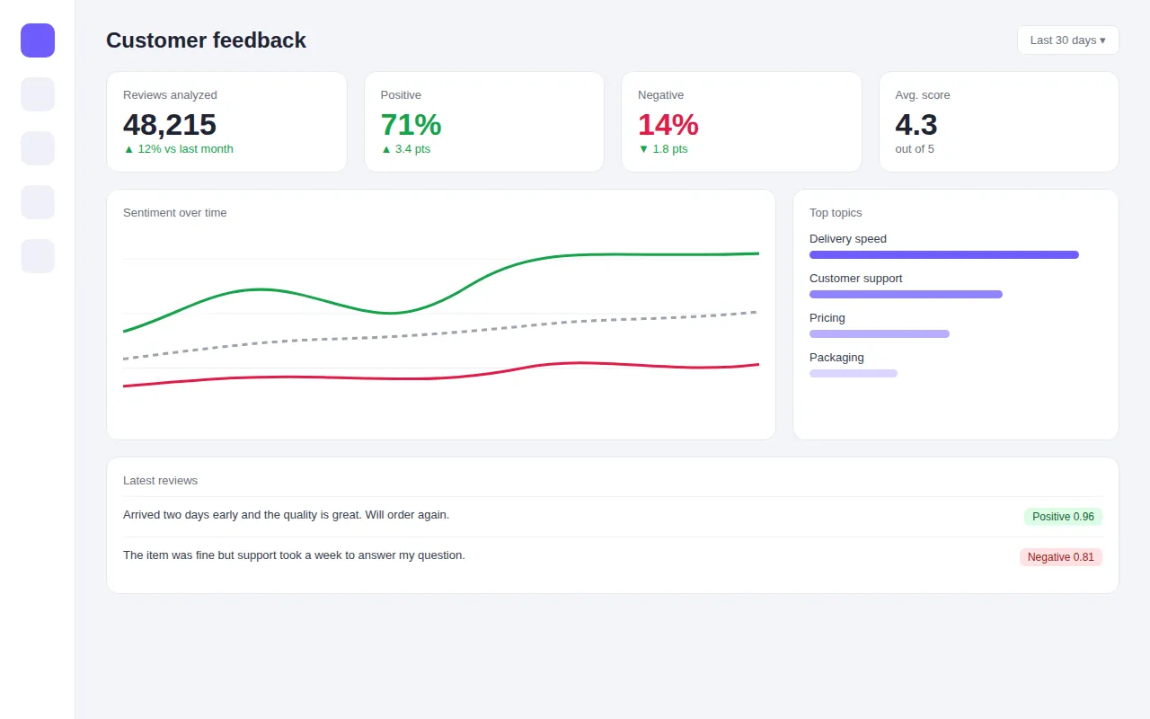
Task: Click the Pricing topic bar
Action: click(880, 334)
